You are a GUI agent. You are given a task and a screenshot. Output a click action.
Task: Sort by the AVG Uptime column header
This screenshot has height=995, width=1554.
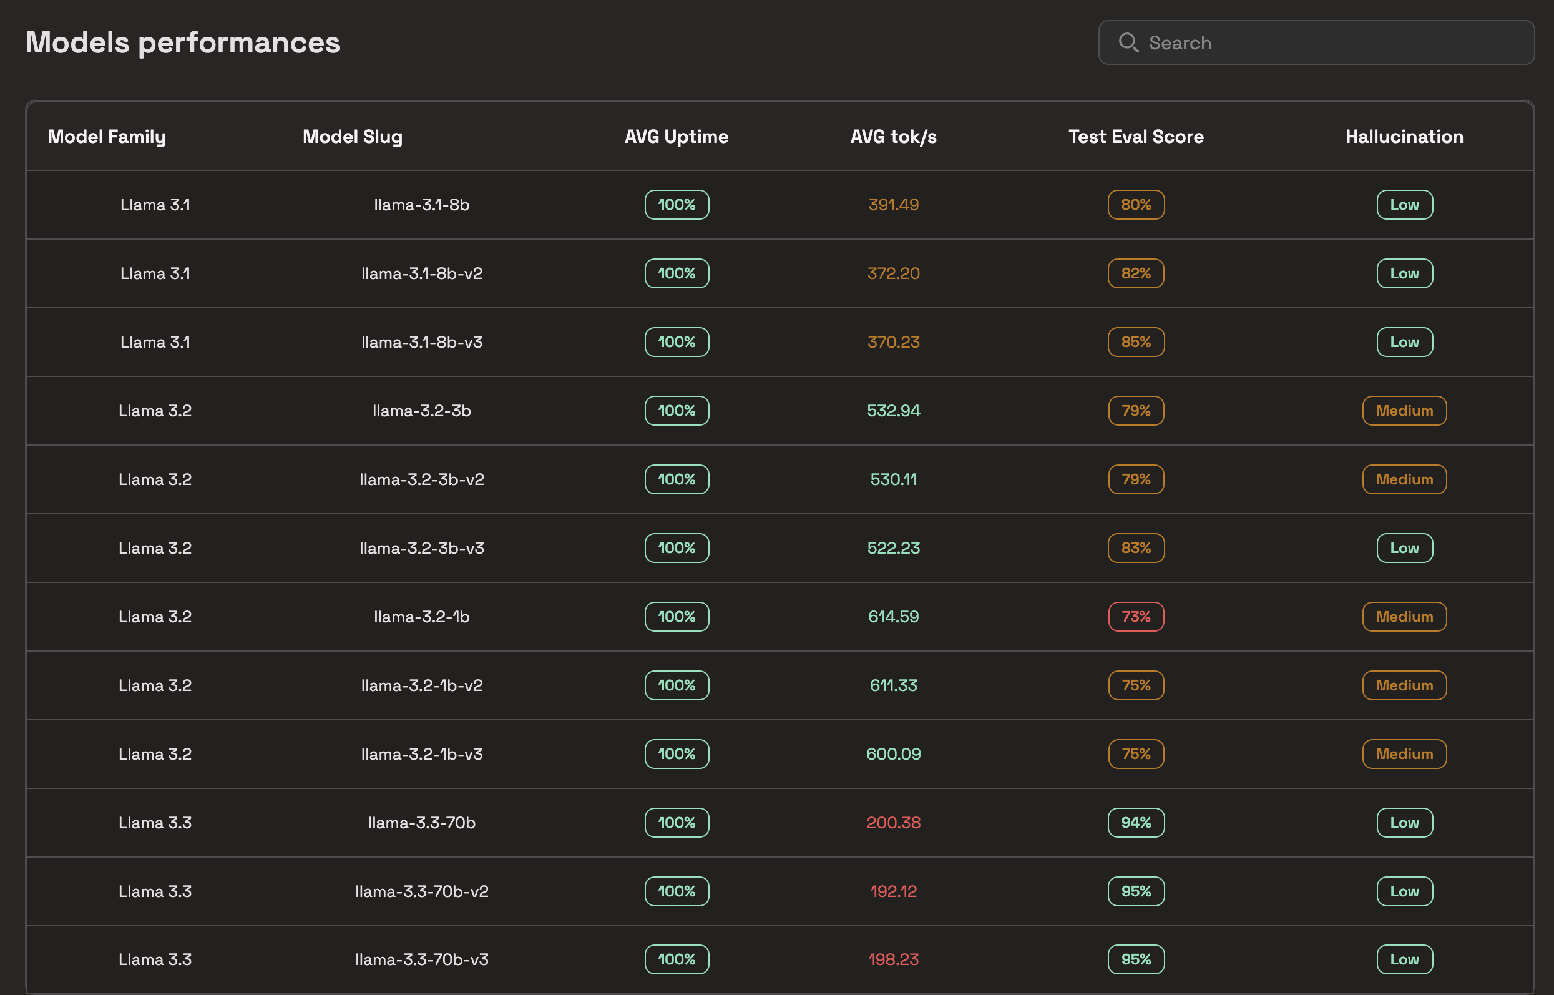pos(677,136)
